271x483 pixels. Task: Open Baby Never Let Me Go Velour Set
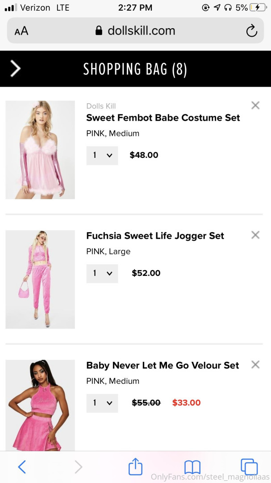[x=163, y=365]
